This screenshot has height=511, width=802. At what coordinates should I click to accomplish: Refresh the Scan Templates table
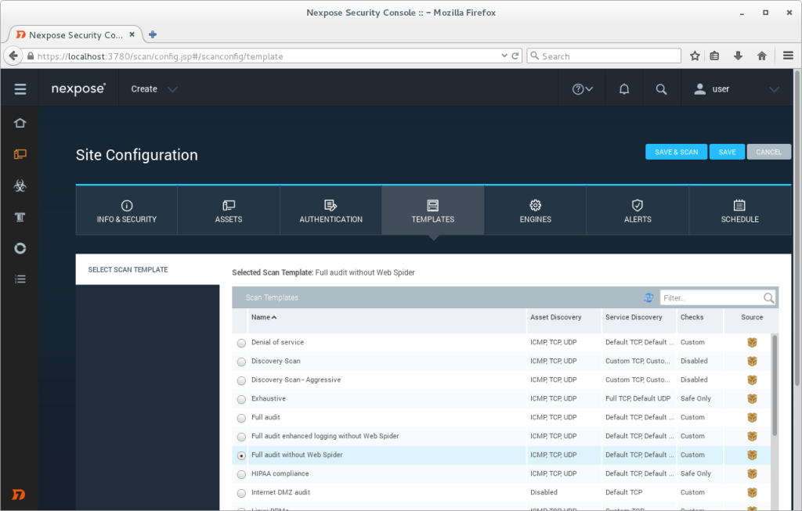coord(648,297)
